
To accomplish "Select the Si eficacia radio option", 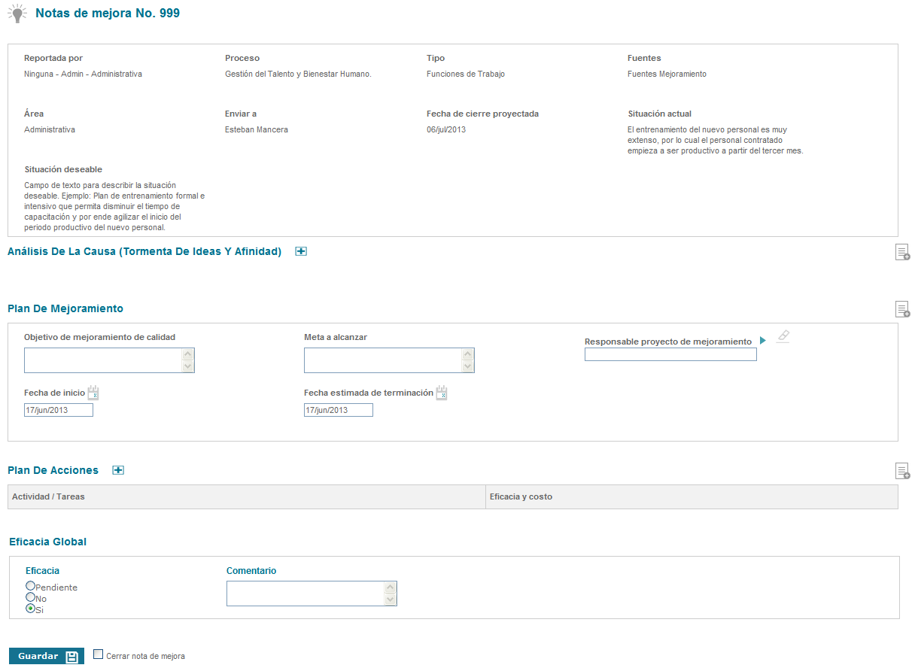I will pyautogui.click(x=30, y=609).
